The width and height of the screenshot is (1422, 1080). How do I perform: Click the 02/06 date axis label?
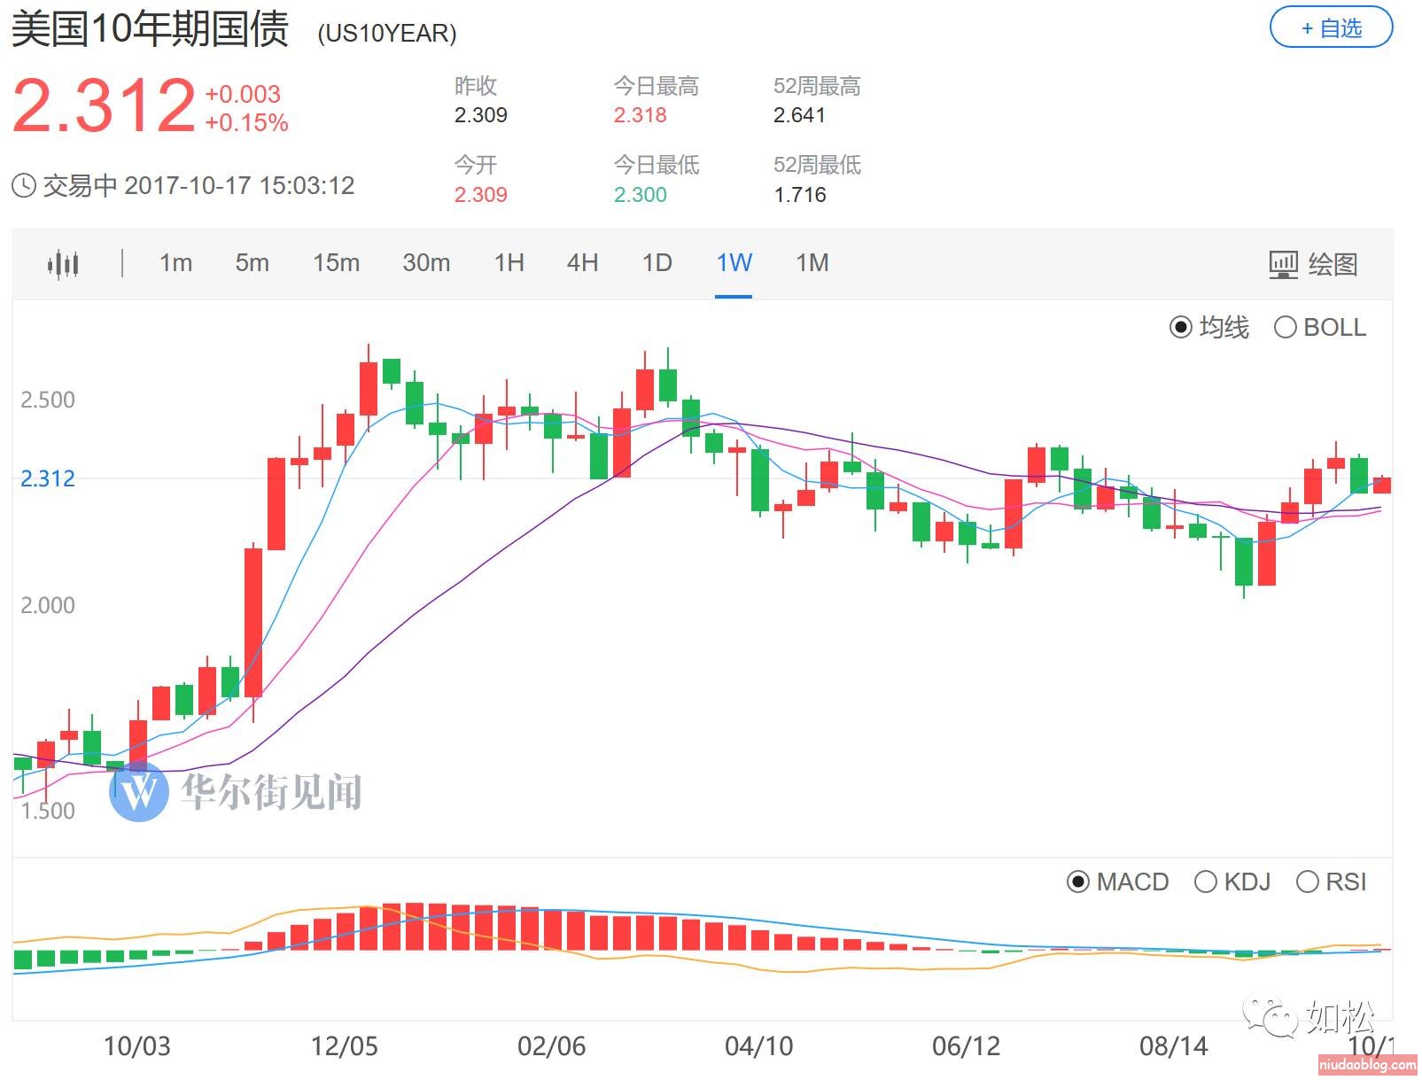click(551, 1046)
